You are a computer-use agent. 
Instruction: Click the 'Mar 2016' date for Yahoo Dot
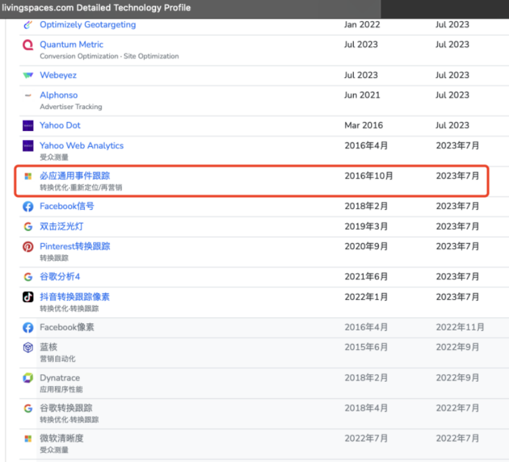pyautogui.click(x=363, y=125)
